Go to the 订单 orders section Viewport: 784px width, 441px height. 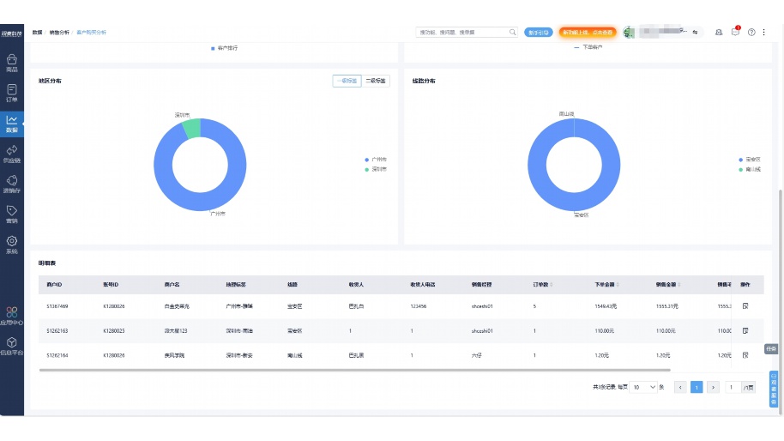click(x=11, y=93)
